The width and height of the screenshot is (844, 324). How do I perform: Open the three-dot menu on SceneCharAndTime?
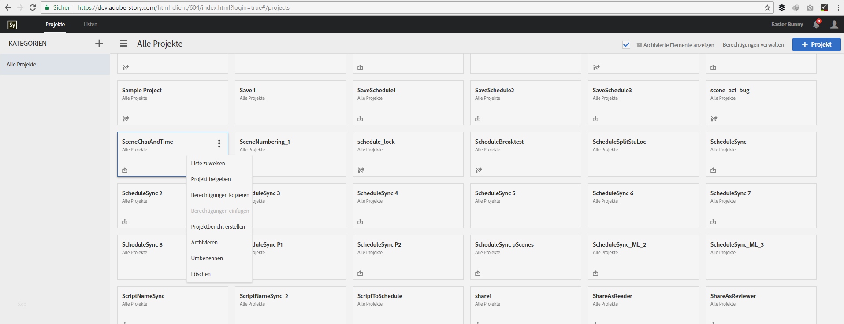tap(219, 144)
